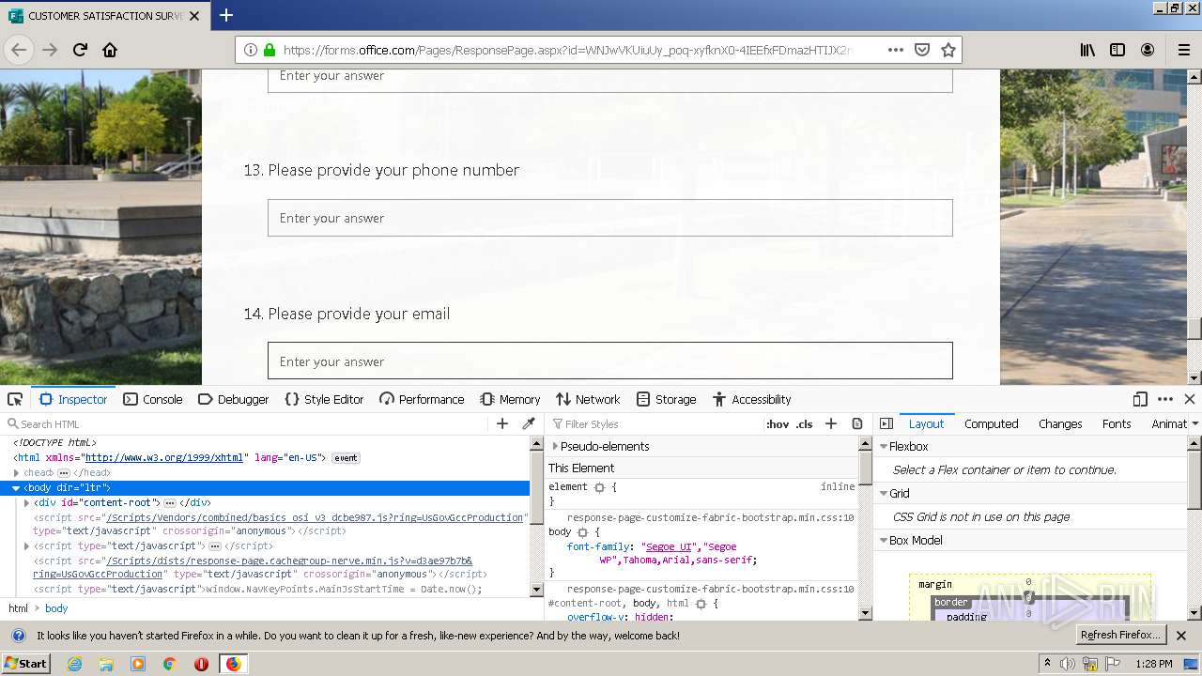This screenshot has height=676, width=1202.
Task: Create a new node with plus icon
Action: [502, 423]
